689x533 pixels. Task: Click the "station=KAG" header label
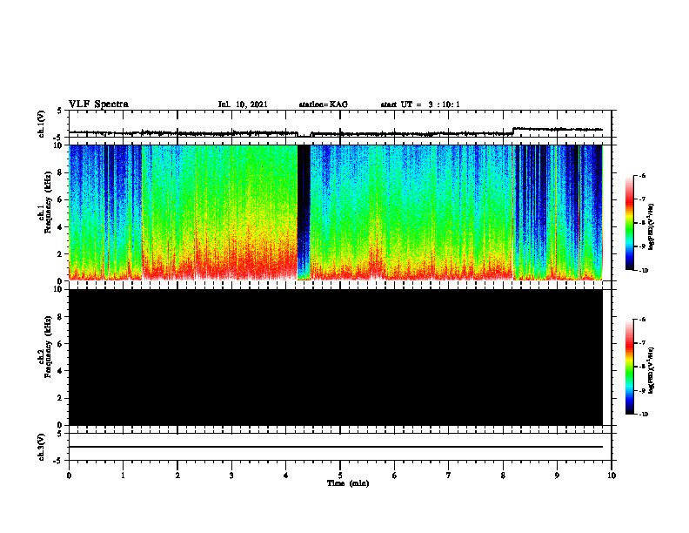(323, 105)
